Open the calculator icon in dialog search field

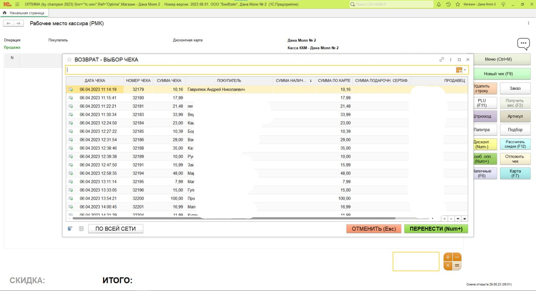pos(459,70)
